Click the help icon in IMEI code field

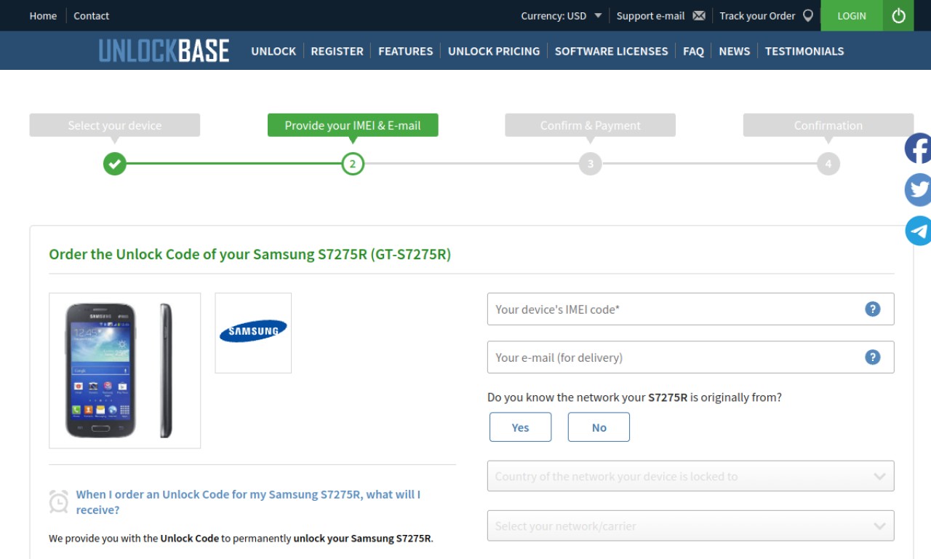pyautogui.click(x=873, y=309)
